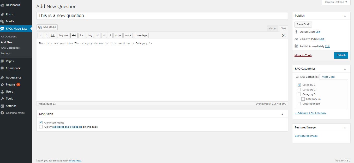Open the Screen Options dropdown
Screen dimensions: 354x163
pos(336,2)
